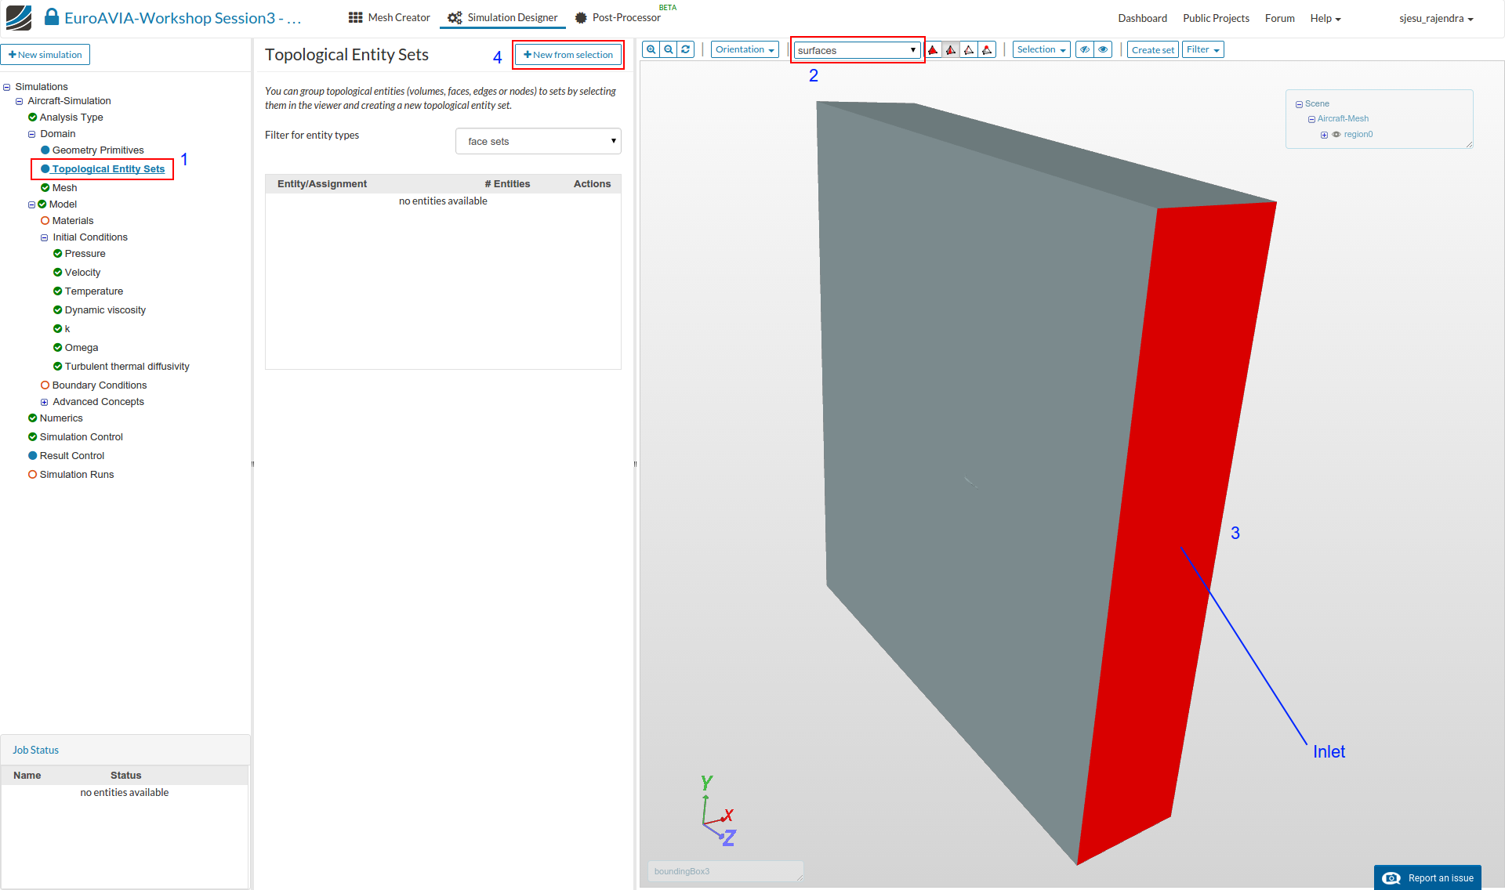Click the green check beside Numerics

(32, 418)
